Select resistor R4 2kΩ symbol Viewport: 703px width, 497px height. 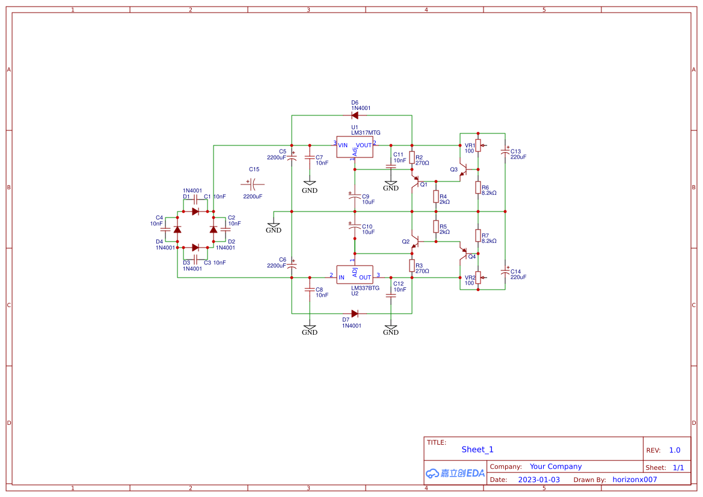(x=436, y=197)
